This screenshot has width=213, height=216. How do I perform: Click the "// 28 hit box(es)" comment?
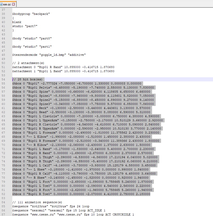(x=27, y=79)
